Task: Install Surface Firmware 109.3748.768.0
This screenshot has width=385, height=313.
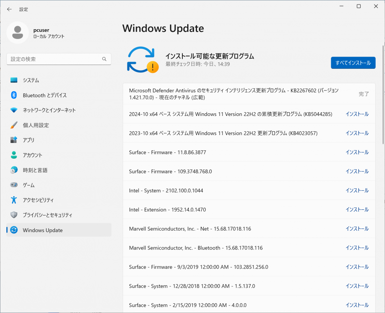Action: (357, 172)
